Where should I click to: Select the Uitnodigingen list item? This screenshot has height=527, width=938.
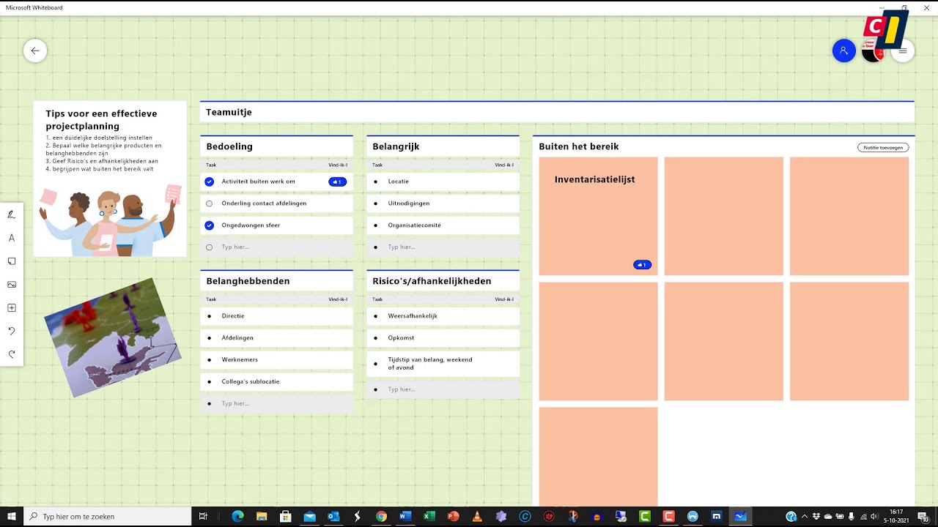pos(443,203)
